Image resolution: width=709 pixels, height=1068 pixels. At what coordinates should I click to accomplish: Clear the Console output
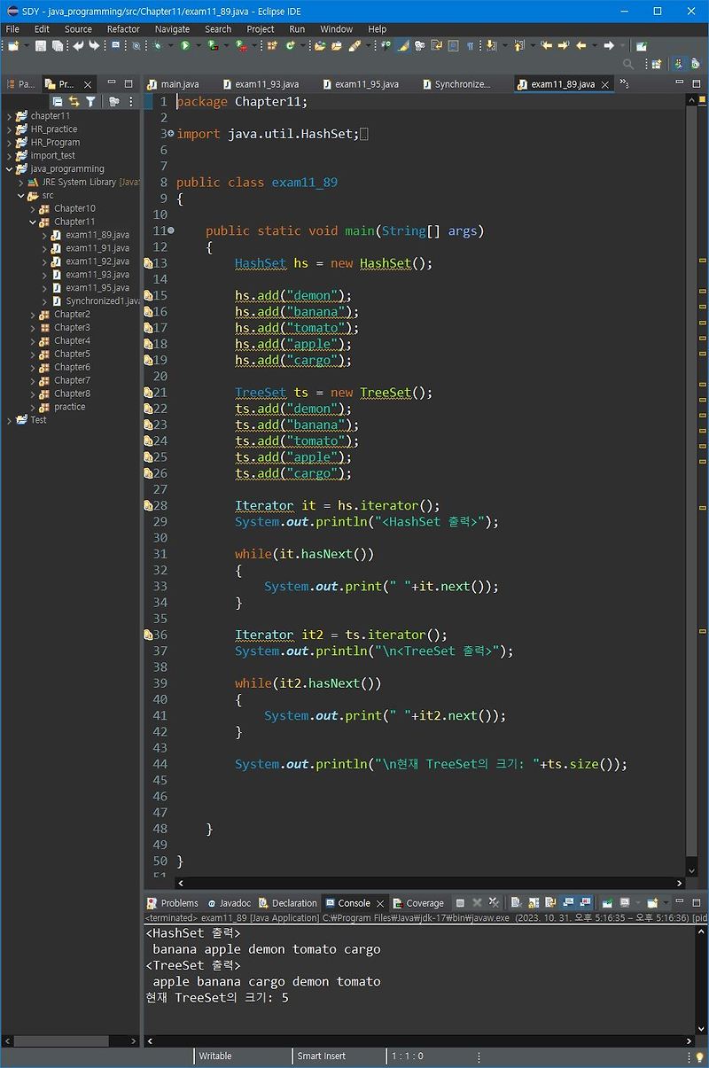pos(515,903)
